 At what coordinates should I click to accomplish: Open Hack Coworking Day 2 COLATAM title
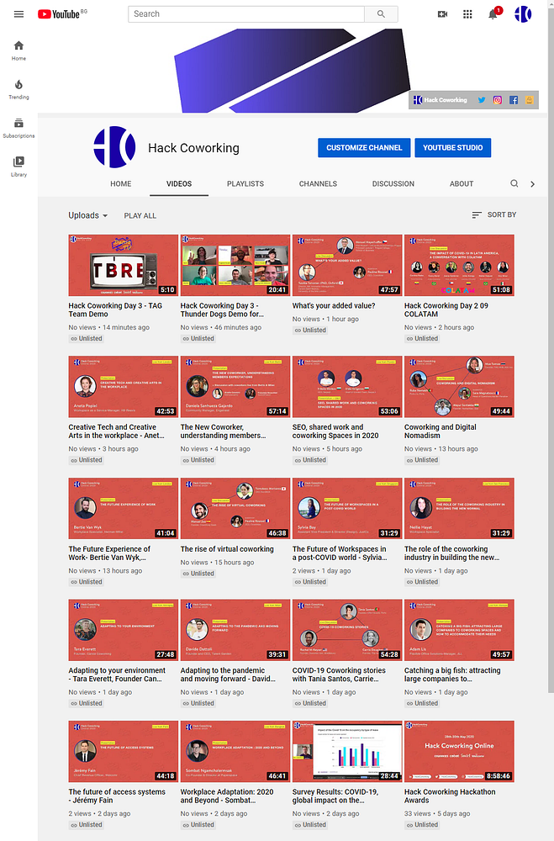pos(446,309)
